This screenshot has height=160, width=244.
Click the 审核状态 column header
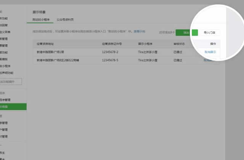point(179,44)
